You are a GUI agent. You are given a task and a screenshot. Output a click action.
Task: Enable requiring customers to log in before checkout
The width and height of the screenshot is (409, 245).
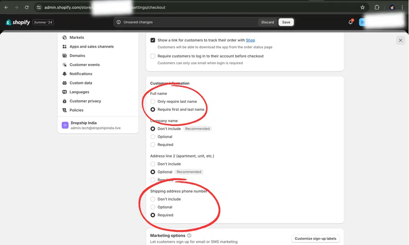[152, 56]
